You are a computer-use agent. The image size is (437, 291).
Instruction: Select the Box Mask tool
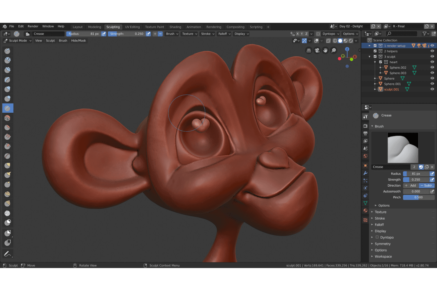8,233
